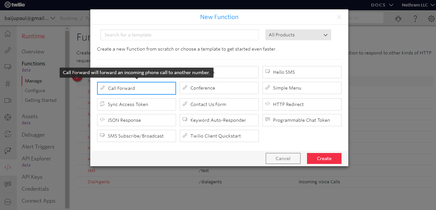Open Connect Apps in the sidebar
The image size is (436, 210).
click(x=38, y=201)
